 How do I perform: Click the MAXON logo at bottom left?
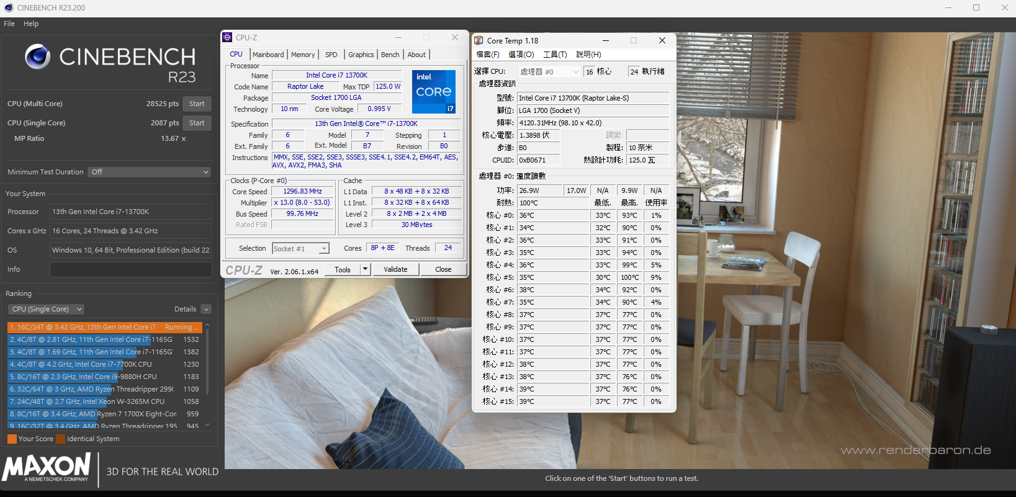(x=47, y=467)
